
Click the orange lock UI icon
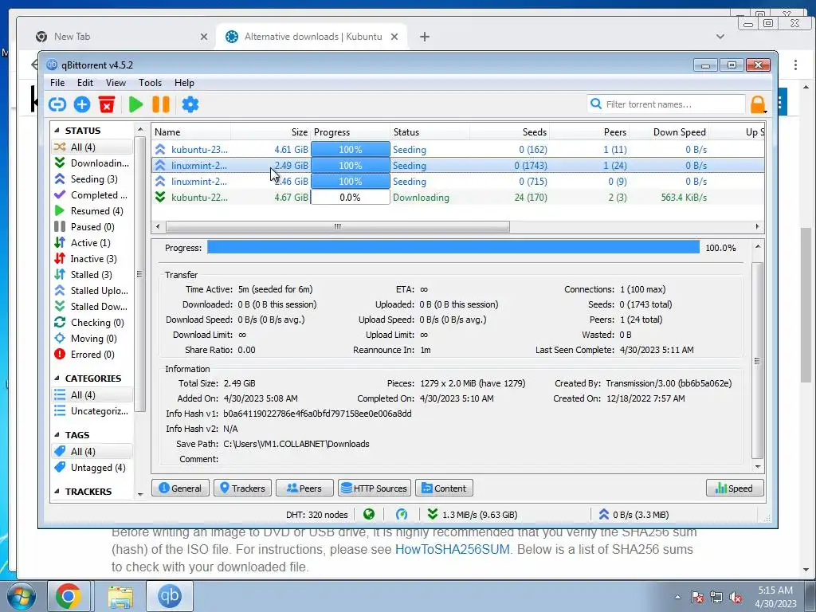pyautogui.click(x=759, y=104)
